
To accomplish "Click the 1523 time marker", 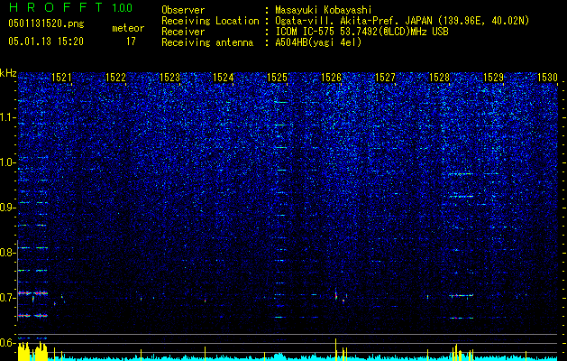I will tap(169, 78).
